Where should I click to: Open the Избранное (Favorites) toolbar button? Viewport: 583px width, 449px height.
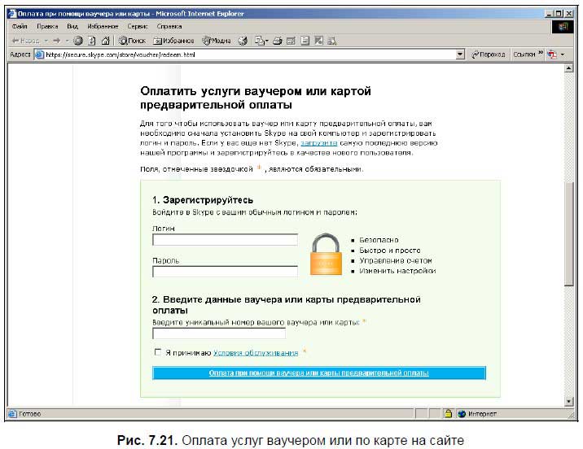[173, 40]
